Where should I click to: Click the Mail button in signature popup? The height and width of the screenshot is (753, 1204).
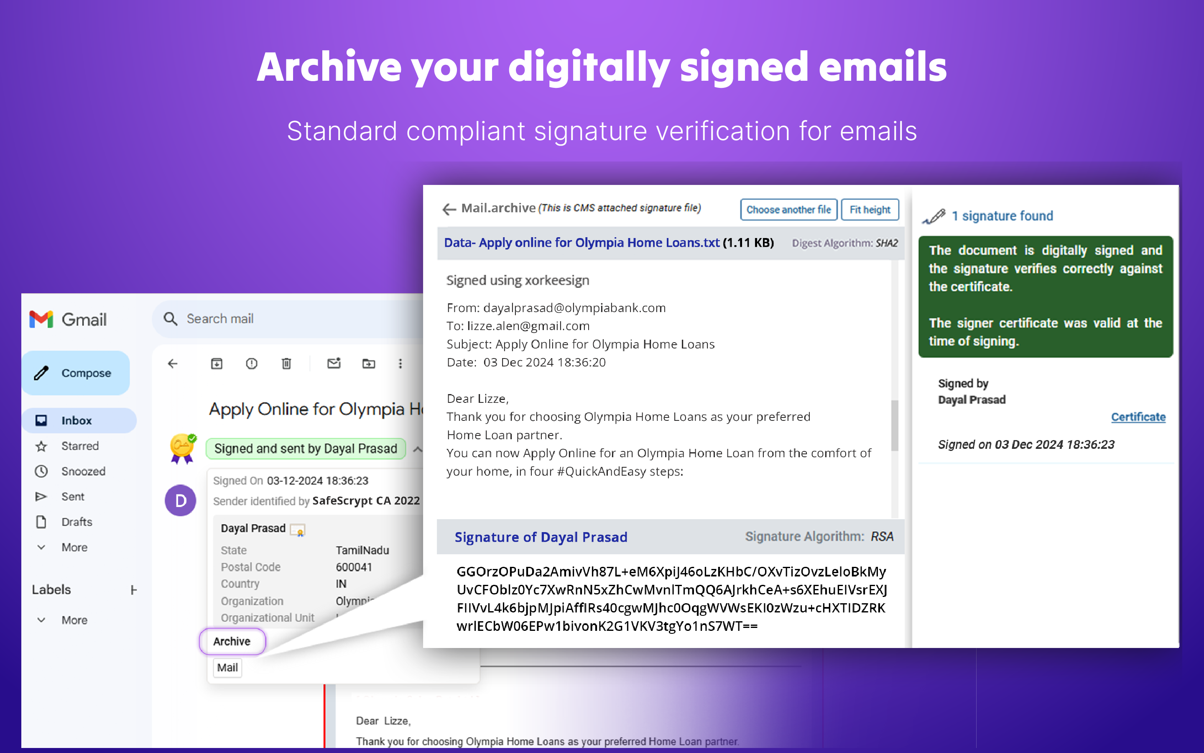tap(227, 667)
